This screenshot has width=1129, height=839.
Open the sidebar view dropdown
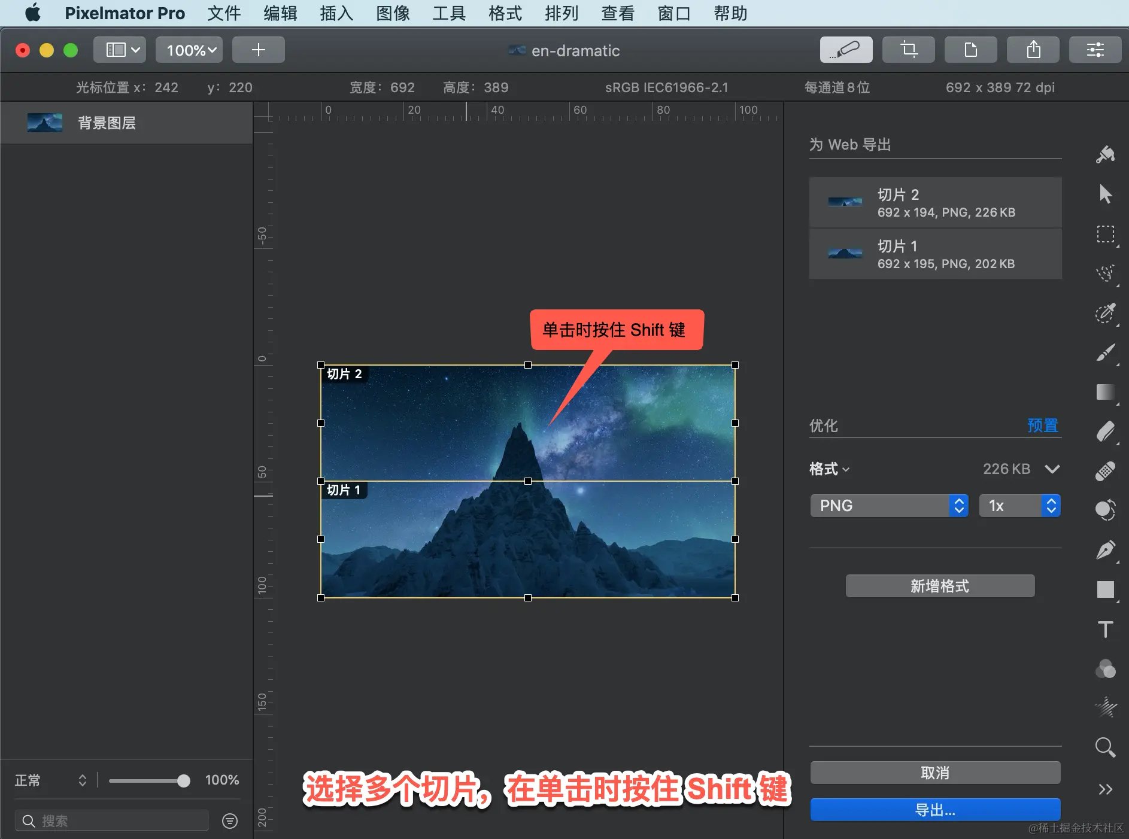tap(119, 50)
